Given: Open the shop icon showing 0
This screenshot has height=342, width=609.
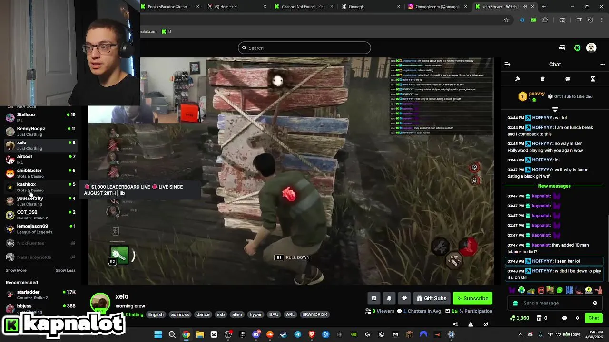Looking at the screenshot, I should point(541,318).
